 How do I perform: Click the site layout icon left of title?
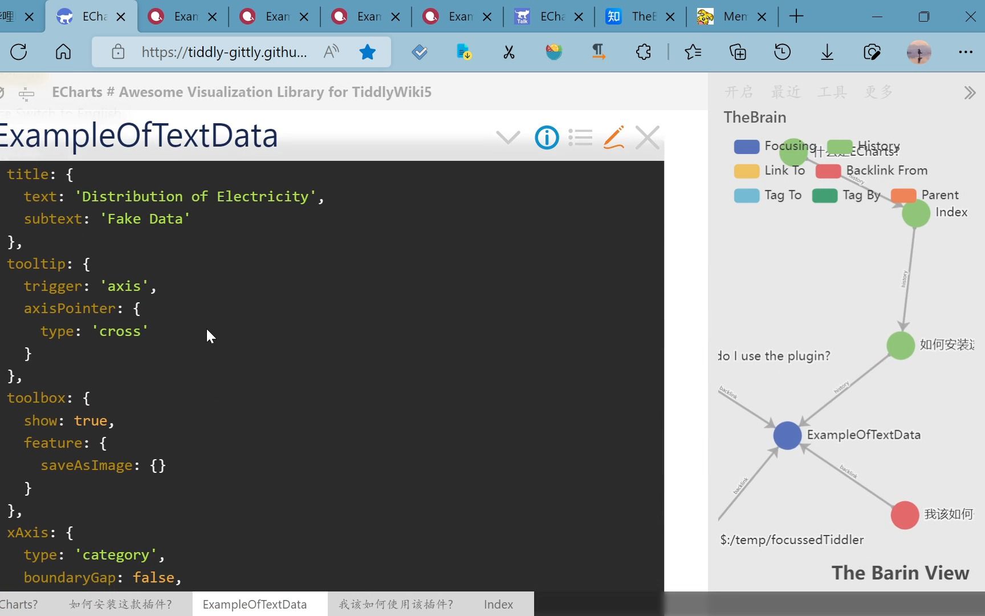(26, 93)
